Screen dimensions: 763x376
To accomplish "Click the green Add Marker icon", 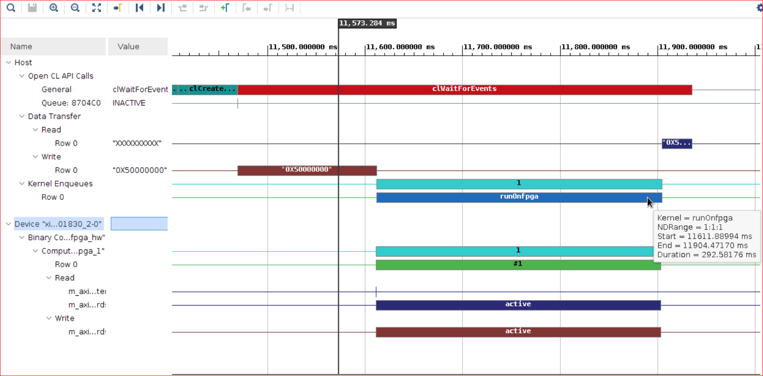I will point(225,8).
